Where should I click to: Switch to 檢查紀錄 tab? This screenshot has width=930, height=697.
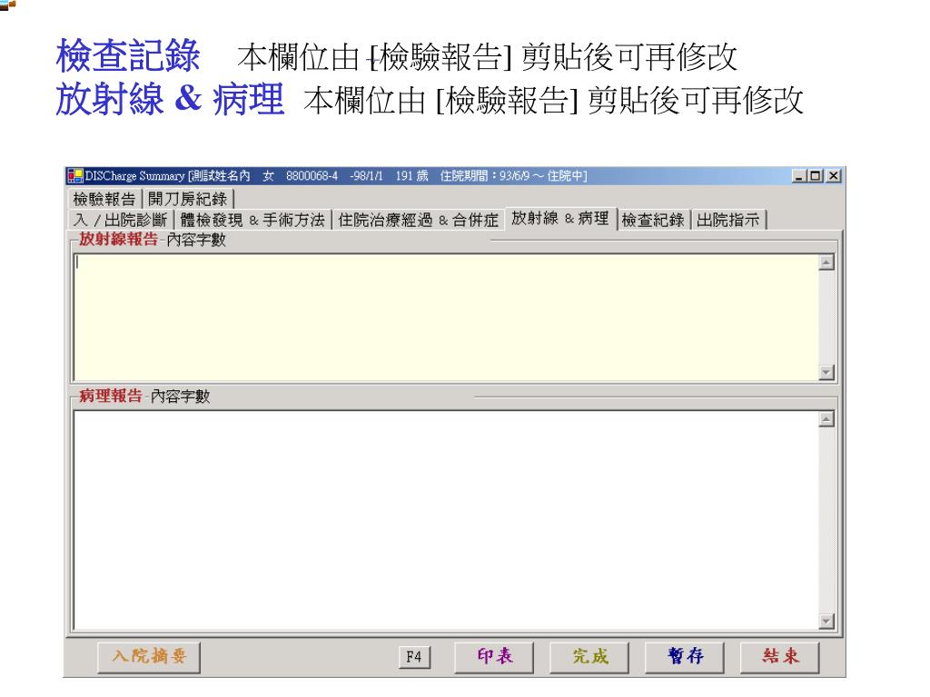[653, 220]
